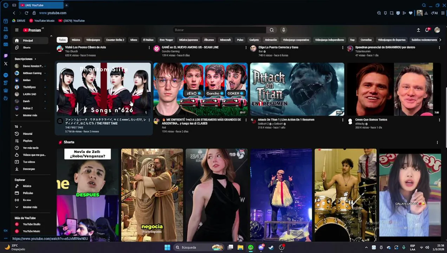Open MrBeast Gaming subscription
The image size is (447, 253).
[31, 73]
